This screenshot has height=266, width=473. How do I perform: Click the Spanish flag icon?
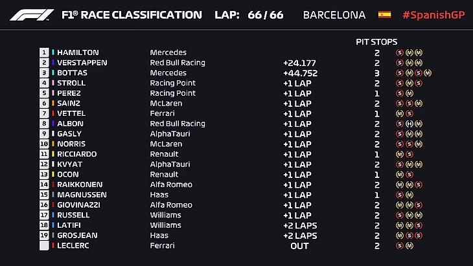[384, 15]
